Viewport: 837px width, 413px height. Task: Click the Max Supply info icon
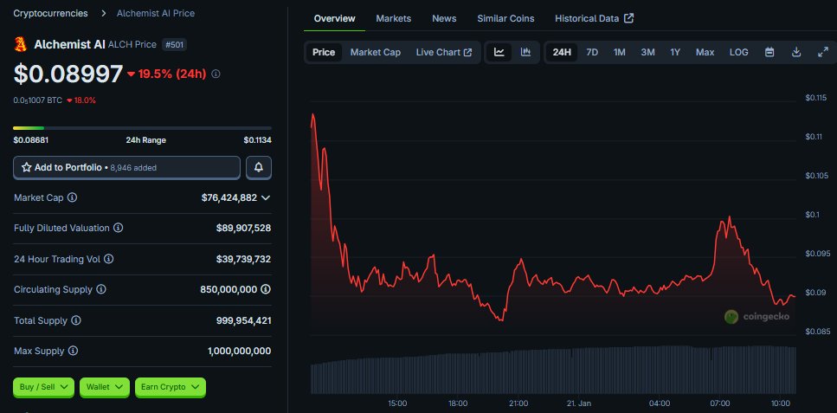(72, 351)
